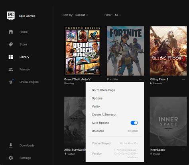The height and width of the screenshot is (165, 189).
Task: Click the Unreal Engine logo icon
Action: pos(11,82)
